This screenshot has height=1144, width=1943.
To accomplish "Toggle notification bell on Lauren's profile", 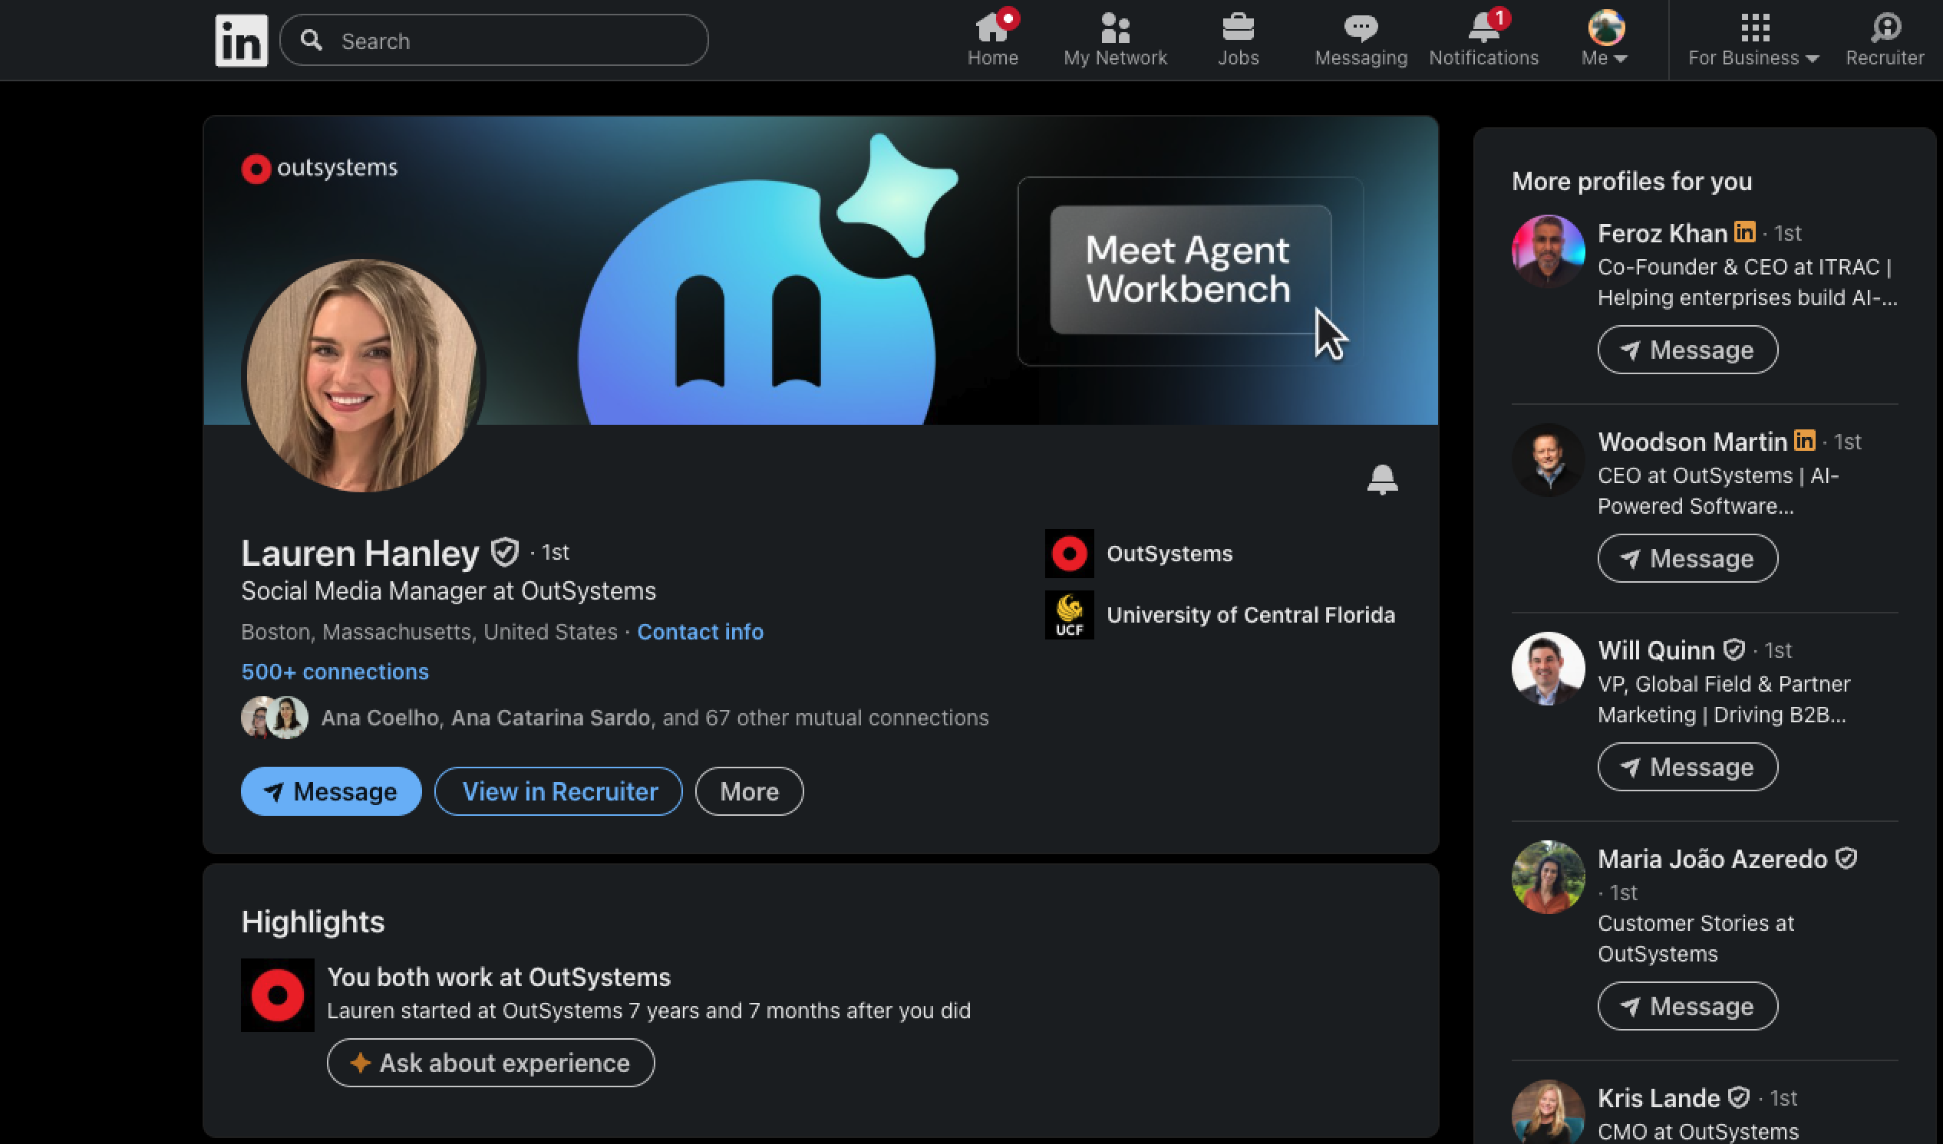I will coord(1381,479).
